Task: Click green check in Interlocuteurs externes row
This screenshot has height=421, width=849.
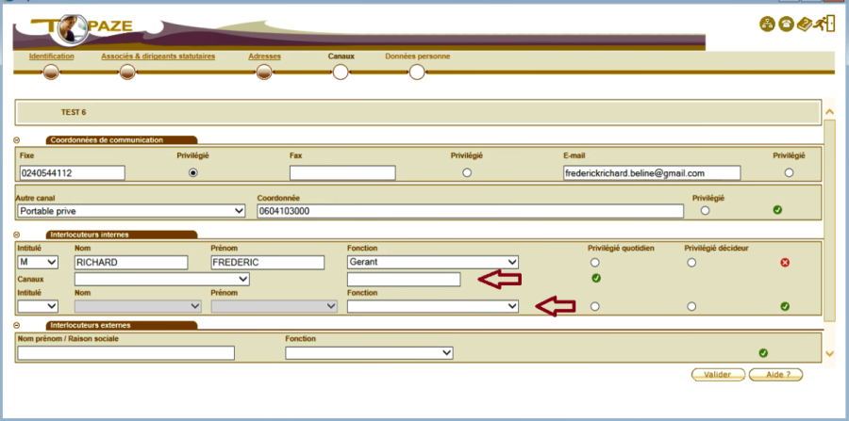Action: point(763,353)
